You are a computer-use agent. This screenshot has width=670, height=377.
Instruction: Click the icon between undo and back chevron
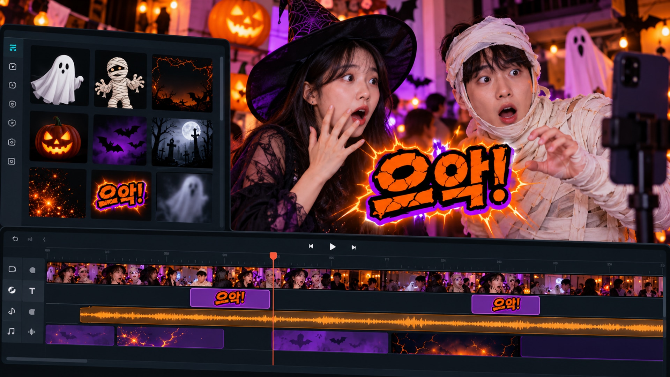[x=30, y=239]
